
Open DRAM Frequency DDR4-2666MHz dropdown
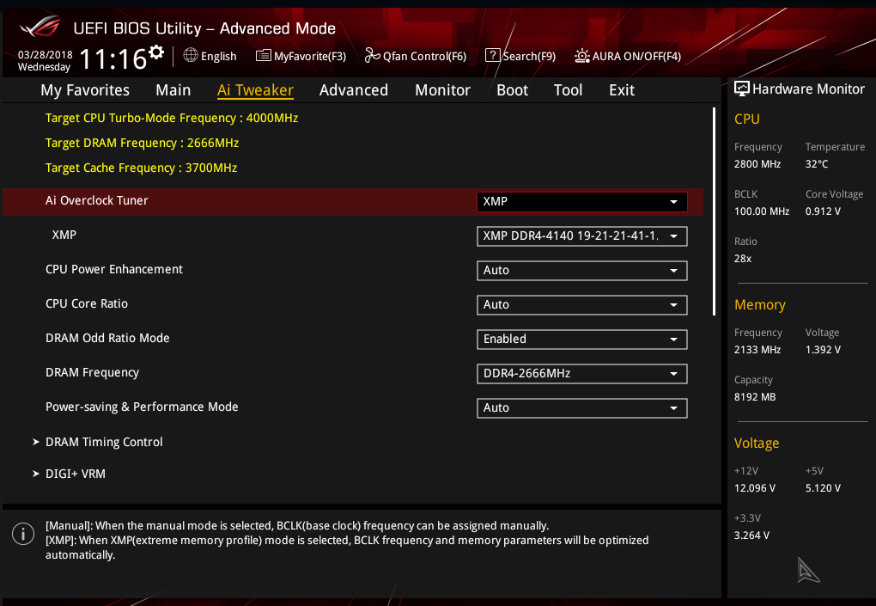[x=581, y=373]
